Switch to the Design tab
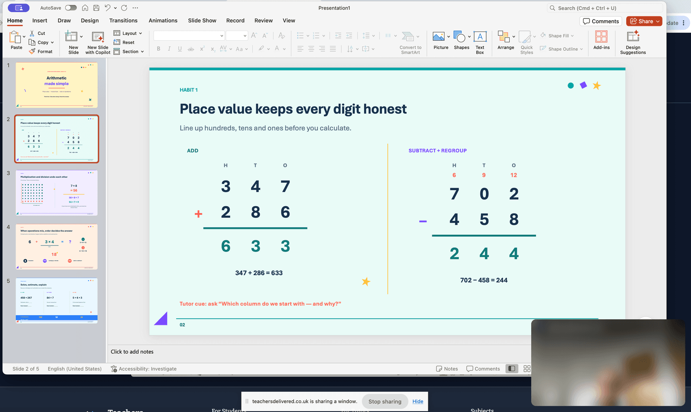This screenshot has height=412, width=691. pos(90,20)
